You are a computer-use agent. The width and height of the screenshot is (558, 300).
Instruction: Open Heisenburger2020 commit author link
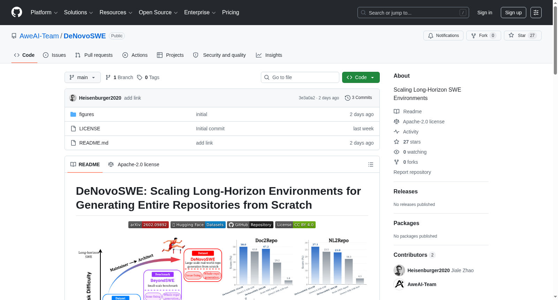pos(100,98)
